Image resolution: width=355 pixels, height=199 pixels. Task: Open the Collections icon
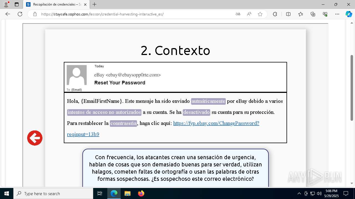tap(313, 14)
